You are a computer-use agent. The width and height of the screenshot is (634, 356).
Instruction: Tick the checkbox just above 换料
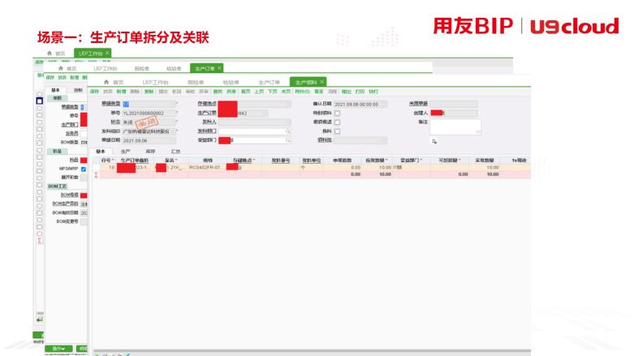337,122
